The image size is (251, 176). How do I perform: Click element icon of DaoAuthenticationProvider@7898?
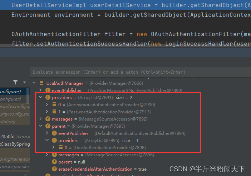point(61,147)
